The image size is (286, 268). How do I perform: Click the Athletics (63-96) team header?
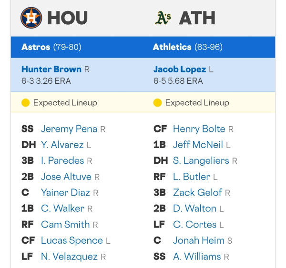[x=188, y=47]
